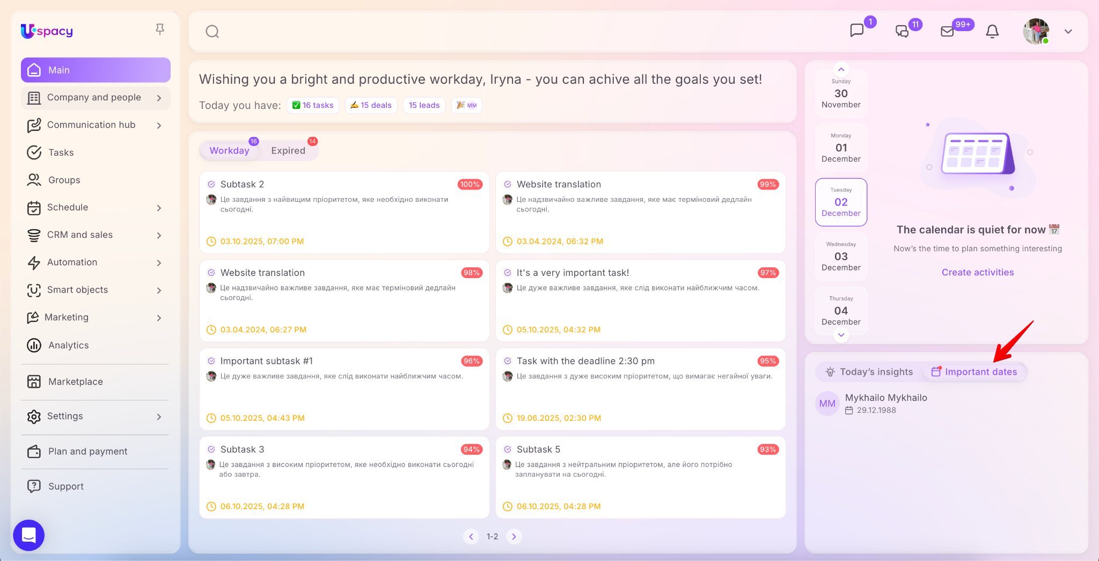Open the user profile dropdown arrow
The width and height of the screenshot is (1099, 561).
1068,32
